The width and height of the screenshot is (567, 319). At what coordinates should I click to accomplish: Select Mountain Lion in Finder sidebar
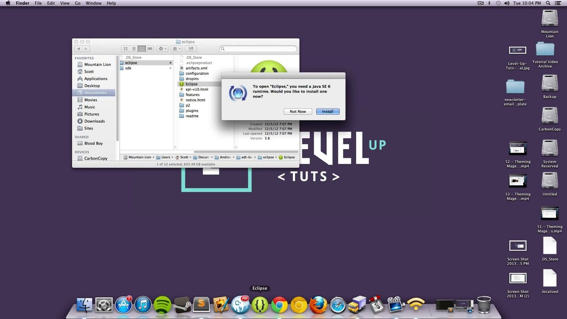click(x=94, y=65)
